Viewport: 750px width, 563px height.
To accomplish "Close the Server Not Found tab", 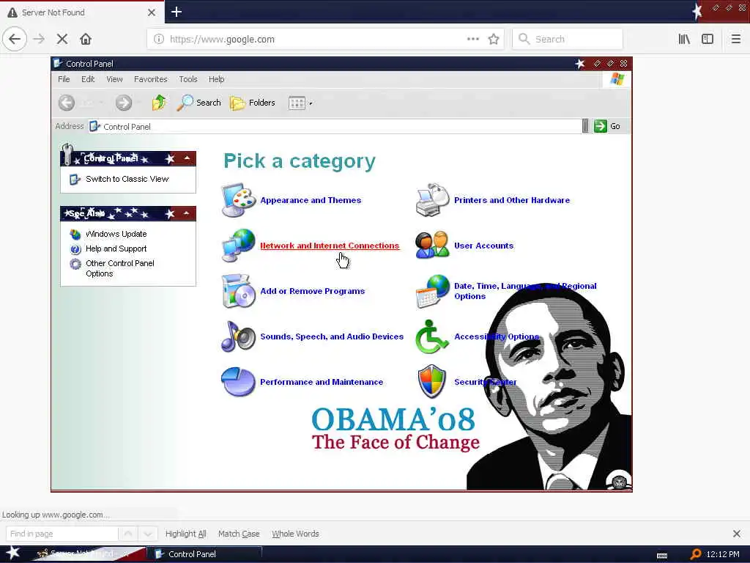I will pos(152,12).
